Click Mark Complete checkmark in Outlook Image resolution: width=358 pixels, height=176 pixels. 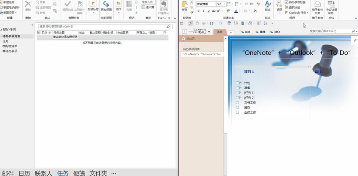tap(68, 4)
